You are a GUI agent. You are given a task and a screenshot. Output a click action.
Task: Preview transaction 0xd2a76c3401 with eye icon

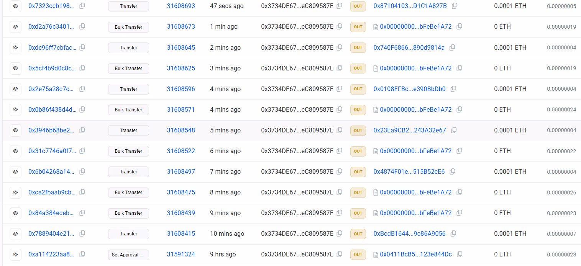click(15, 27)
